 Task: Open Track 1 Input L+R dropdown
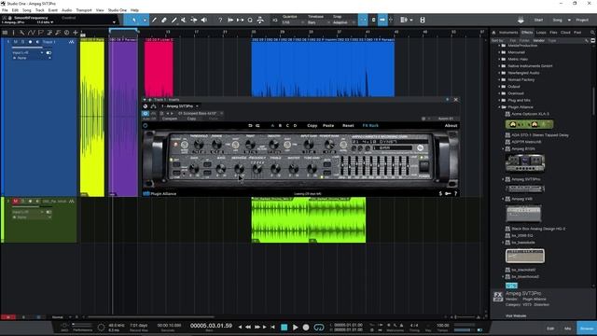pos(27,52)
